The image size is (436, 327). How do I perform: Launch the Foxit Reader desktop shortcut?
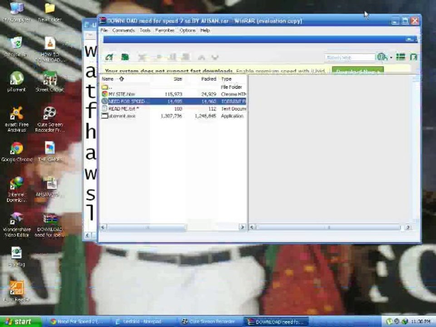click(16, 292)
